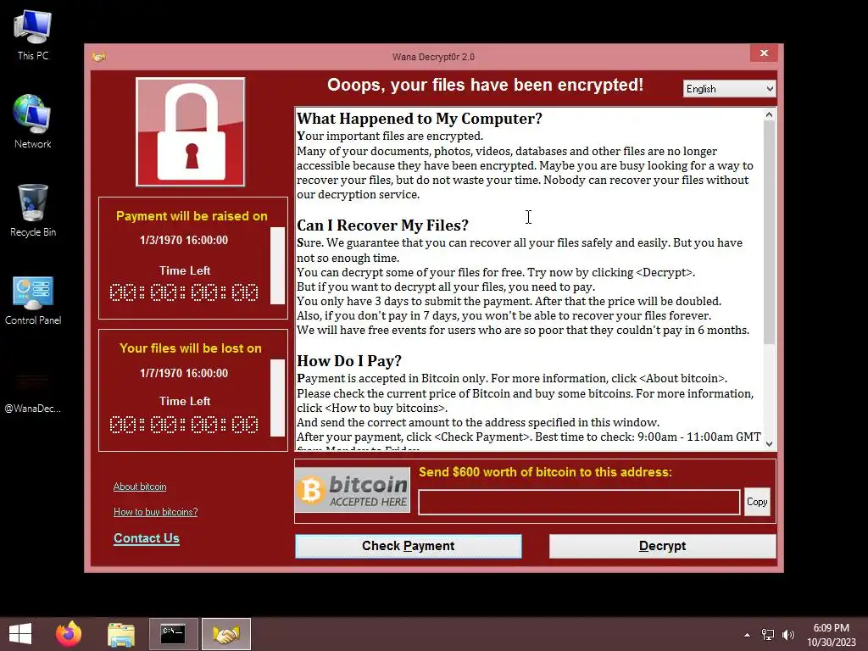Open the About bitcoin link
Image resolution: width=868 pixels, height=651 pixels.
pyautogui.click(x=140, y=487)
